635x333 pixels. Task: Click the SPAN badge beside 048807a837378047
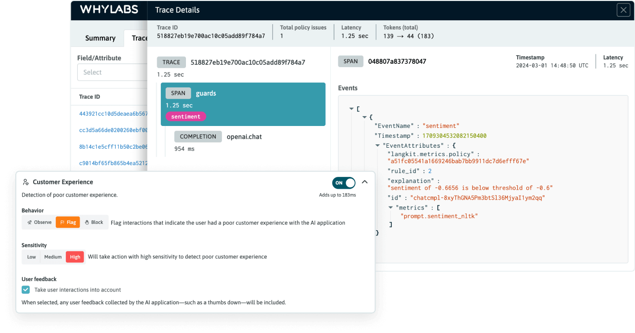click(350, 61)
